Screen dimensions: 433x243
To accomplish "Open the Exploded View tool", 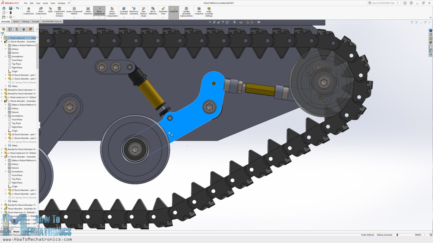I will [163, 11].
